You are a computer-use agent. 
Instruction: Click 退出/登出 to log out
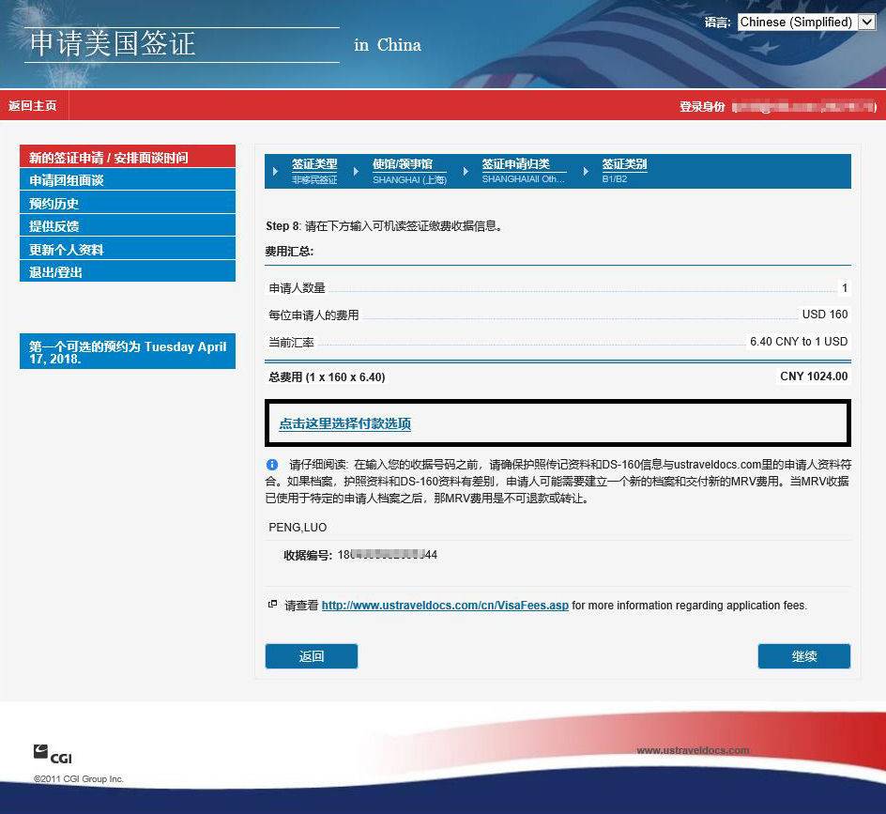56,272
